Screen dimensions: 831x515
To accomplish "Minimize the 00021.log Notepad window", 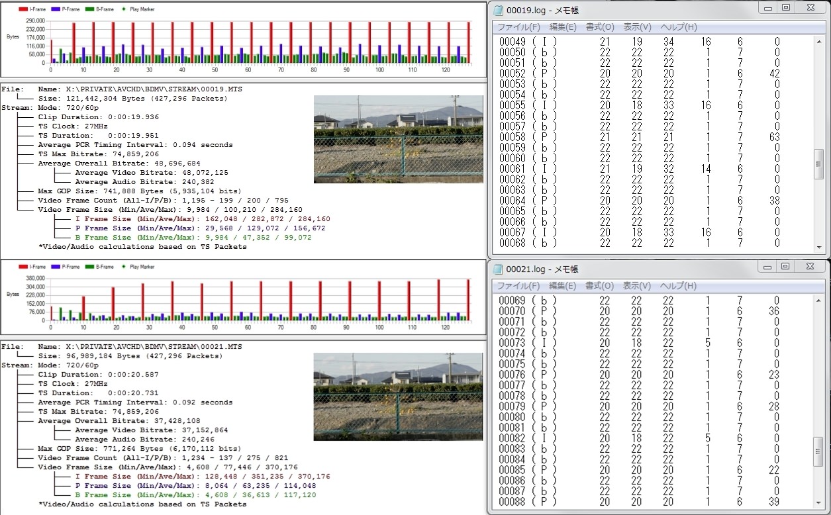I will [x=767, y=267].
